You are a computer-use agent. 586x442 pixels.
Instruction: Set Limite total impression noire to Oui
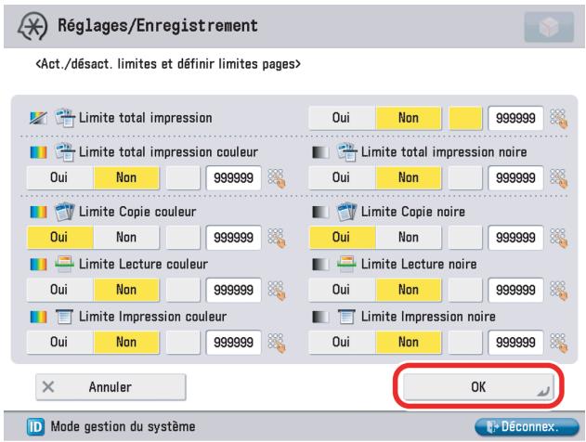pos(341,178)
